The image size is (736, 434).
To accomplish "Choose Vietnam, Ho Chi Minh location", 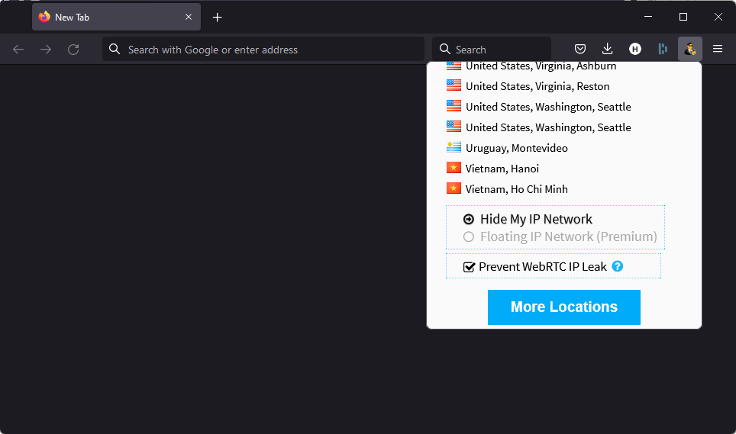I will point(508,189).
